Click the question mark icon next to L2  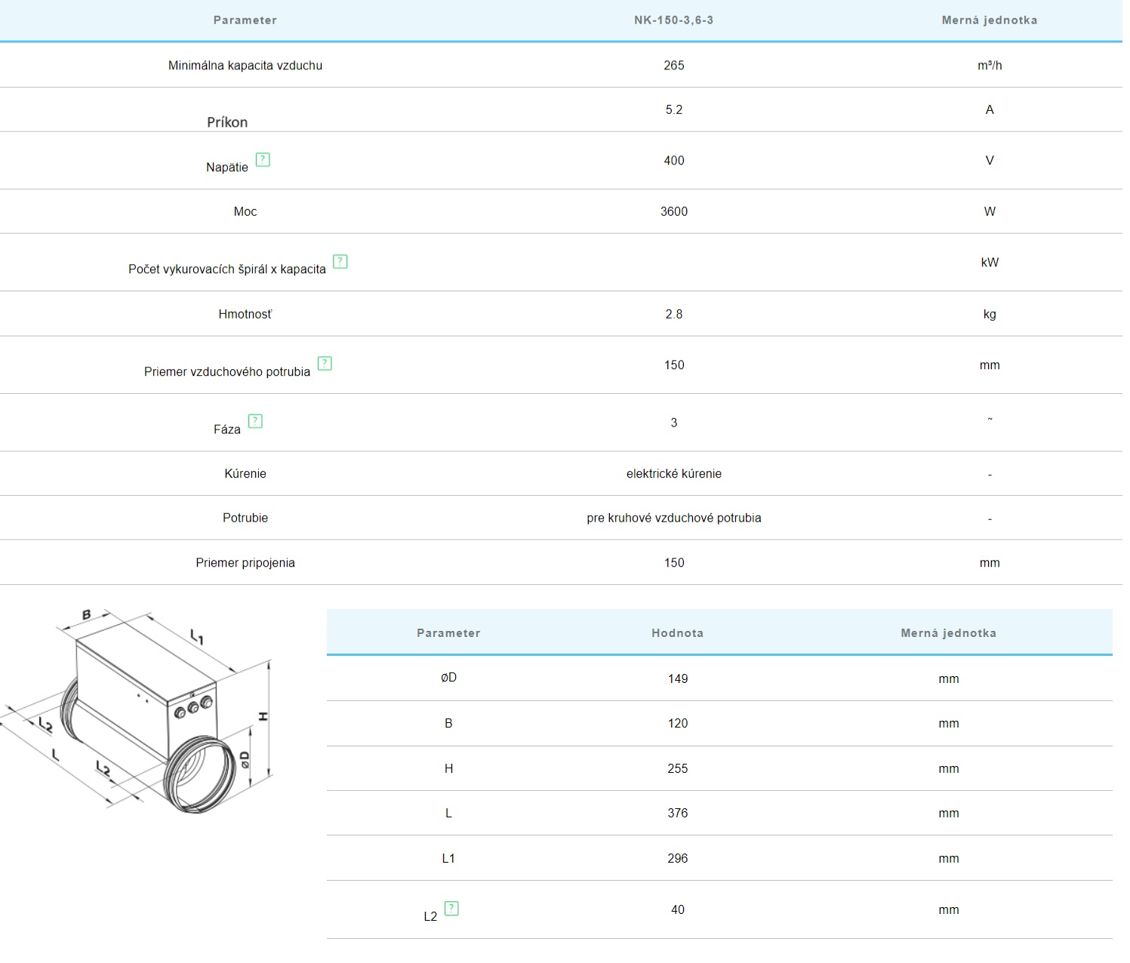coord(451,909)
